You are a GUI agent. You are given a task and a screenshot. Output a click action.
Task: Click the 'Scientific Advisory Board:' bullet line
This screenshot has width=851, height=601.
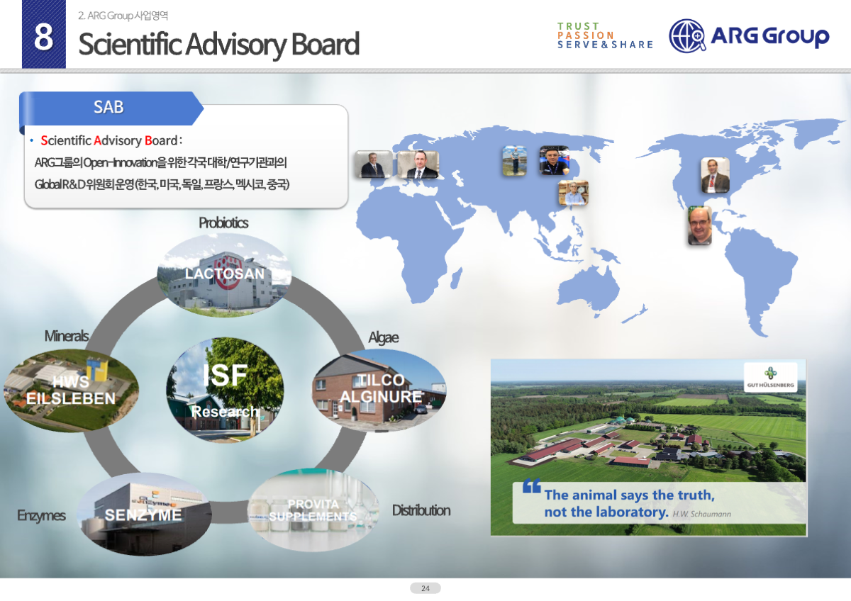click(112, 140)
